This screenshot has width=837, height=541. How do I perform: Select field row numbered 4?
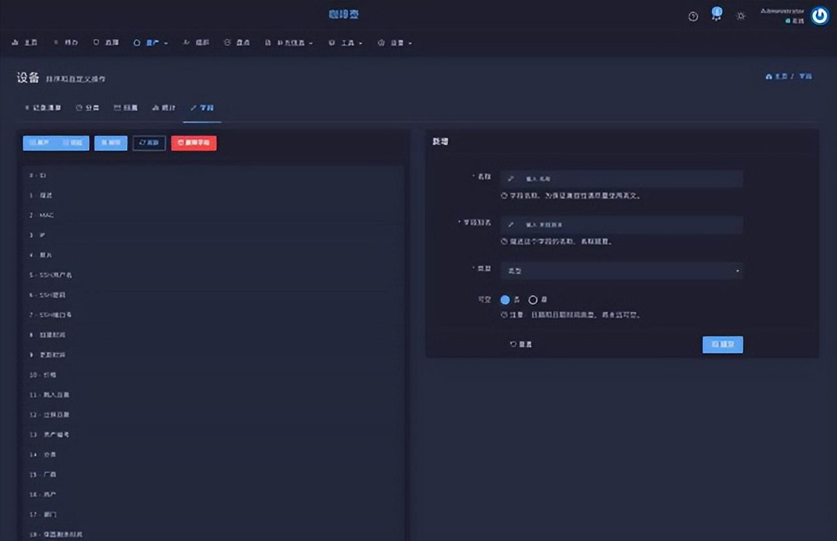[213, 255]
